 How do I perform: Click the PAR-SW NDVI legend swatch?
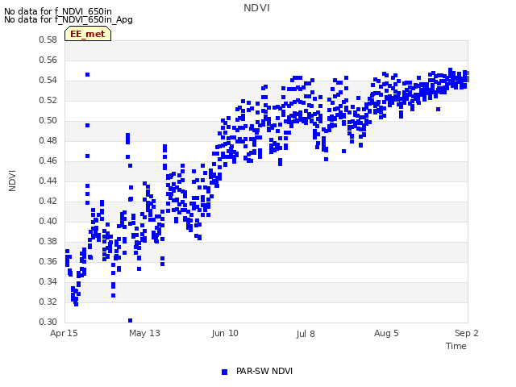click(224, 372)
